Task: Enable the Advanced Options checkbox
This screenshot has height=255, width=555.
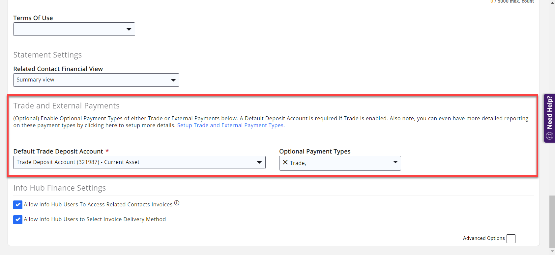Action: [x=511, y=239]
